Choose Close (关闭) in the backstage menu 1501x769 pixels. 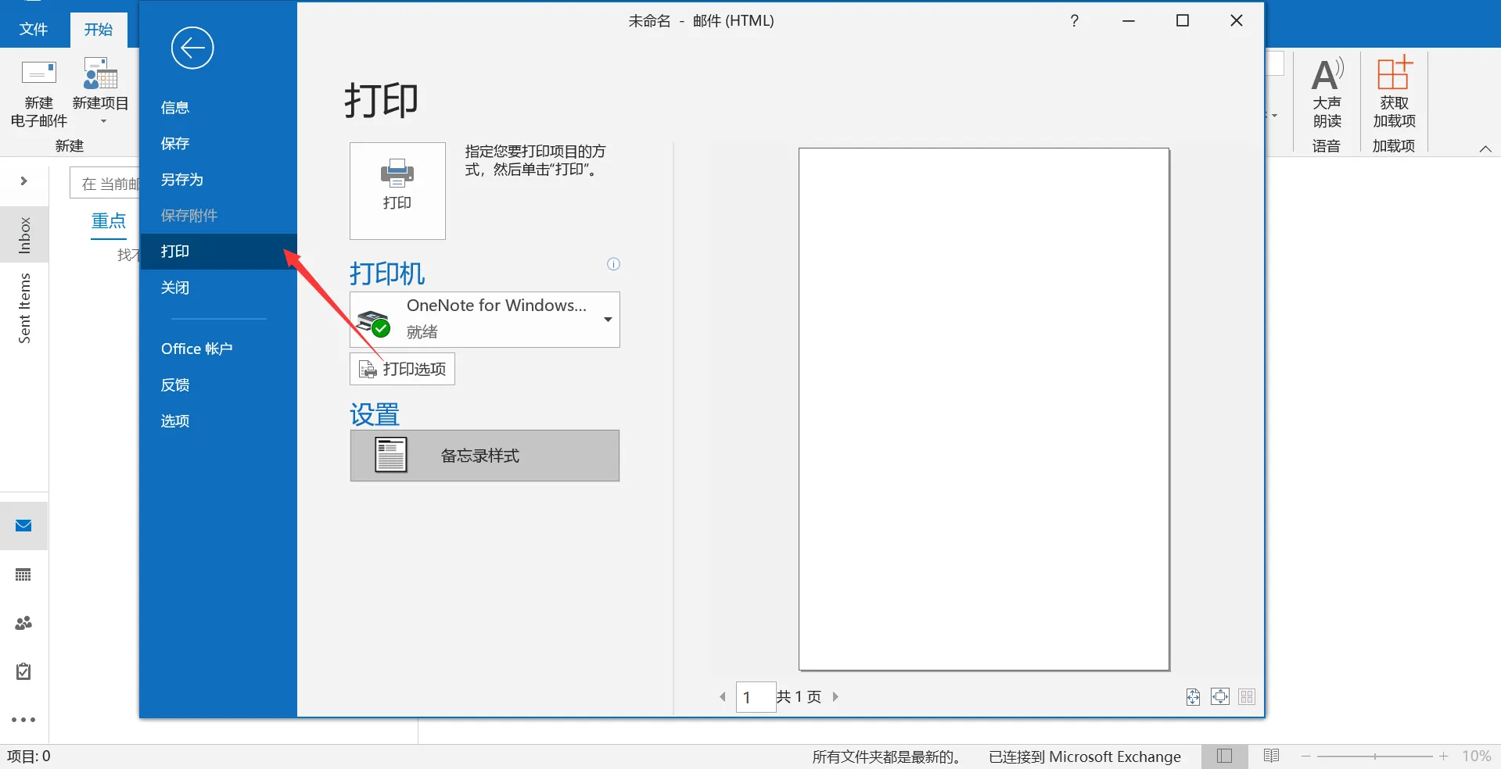[175, 288]
